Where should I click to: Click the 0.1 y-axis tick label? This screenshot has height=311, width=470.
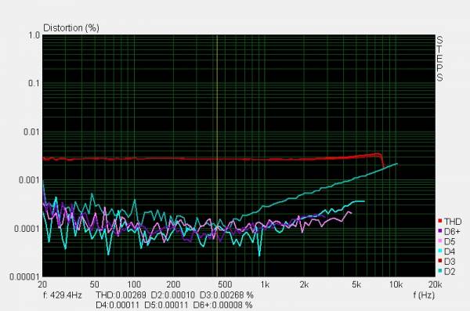[34, 83]
